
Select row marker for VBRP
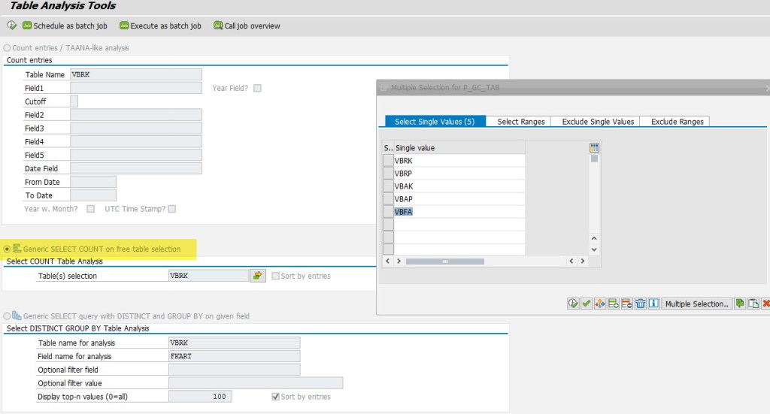click(388, 174)
